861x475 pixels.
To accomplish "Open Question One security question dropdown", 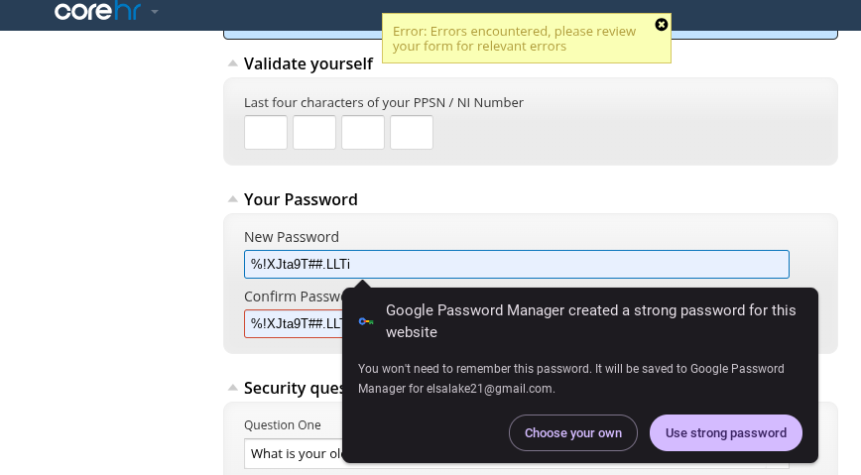I will [x=294, y=453].
